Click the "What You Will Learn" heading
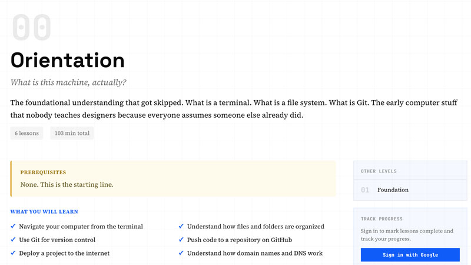The image size is (471, 265). coord(44,211)
